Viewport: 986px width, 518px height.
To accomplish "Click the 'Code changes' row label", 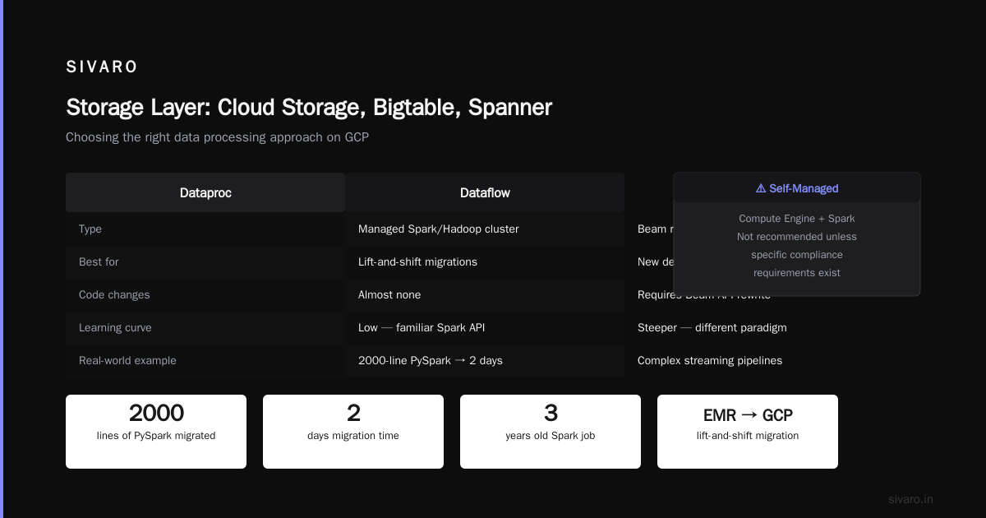I will coord(114,294).
